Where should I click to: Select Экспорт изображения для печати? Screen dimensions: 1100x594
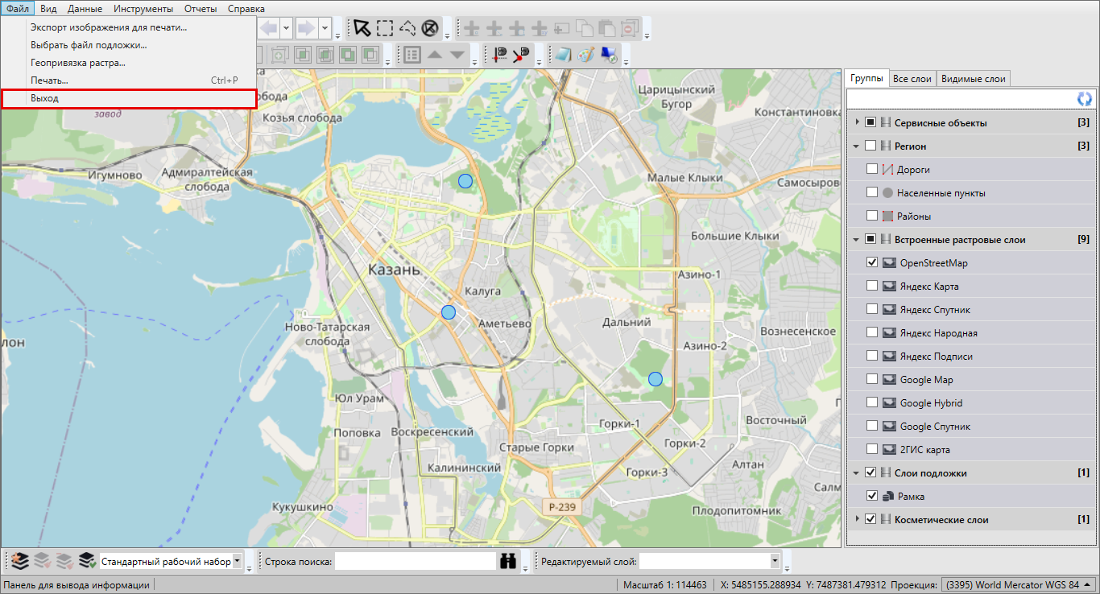click(109, 27)
